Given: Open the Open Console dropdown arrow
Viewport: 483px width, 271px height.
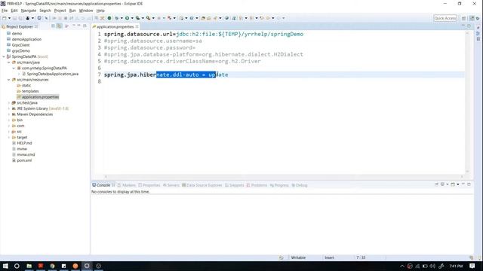Looking at the screenshot, I should (x=458, y=184).
